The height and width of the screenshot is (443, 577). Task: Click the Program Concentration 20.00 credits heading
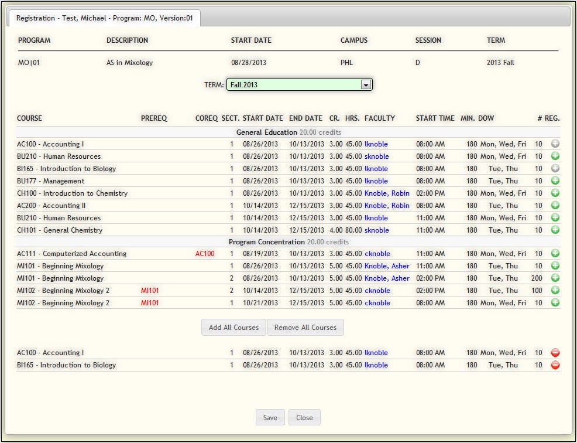point(288,242)
